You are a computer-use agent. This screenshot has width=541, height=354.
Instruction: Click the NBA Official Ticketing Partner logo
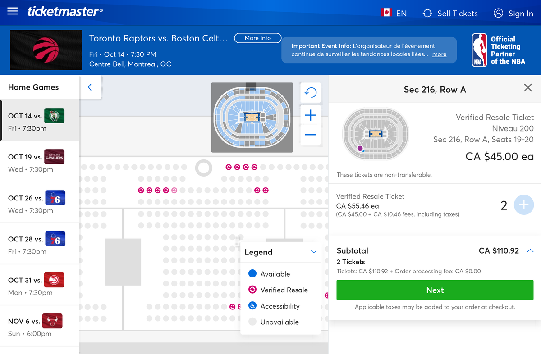click(x=500, y=50)
